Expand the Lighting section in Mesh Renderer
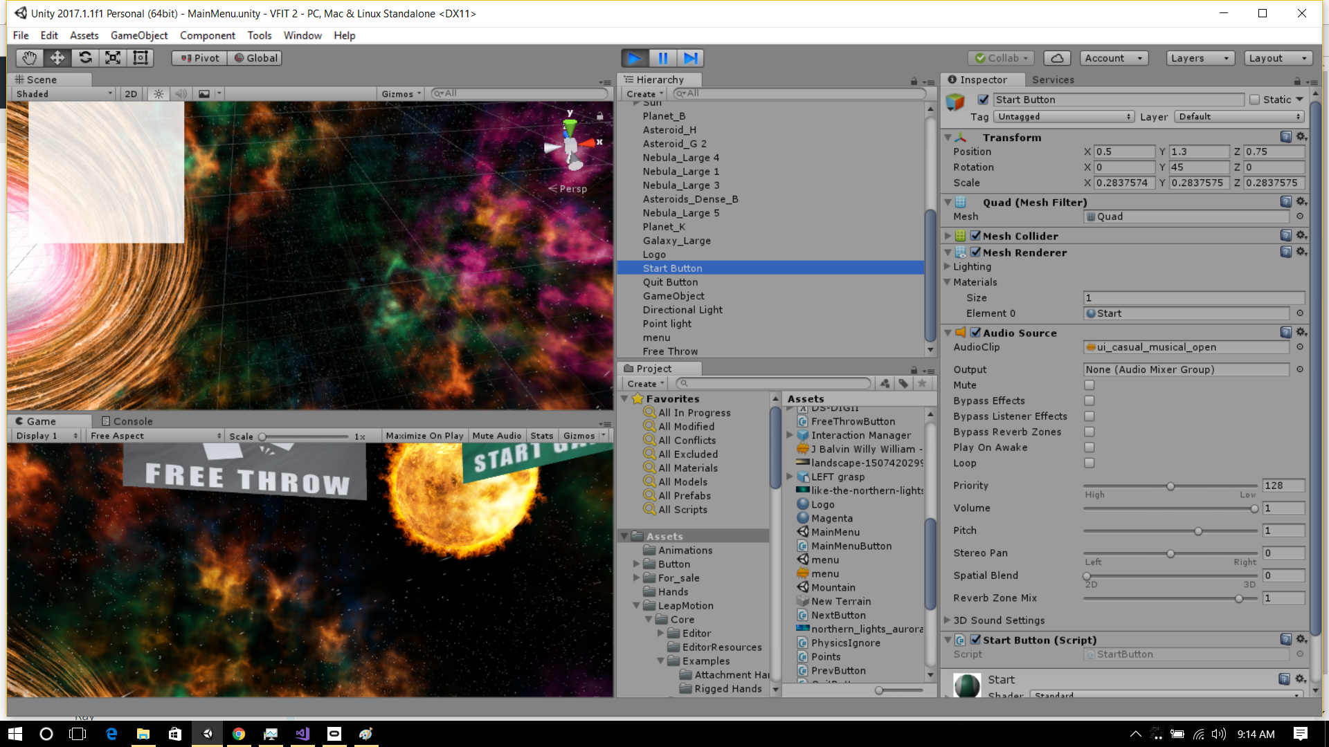Image resolution: width=1329 pixels, height=747 pixels. point(948,266)
